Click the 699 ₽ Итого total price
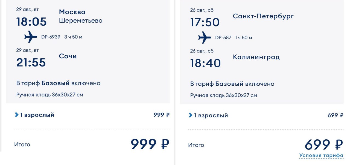350x165 pixels. coord(324,145)
